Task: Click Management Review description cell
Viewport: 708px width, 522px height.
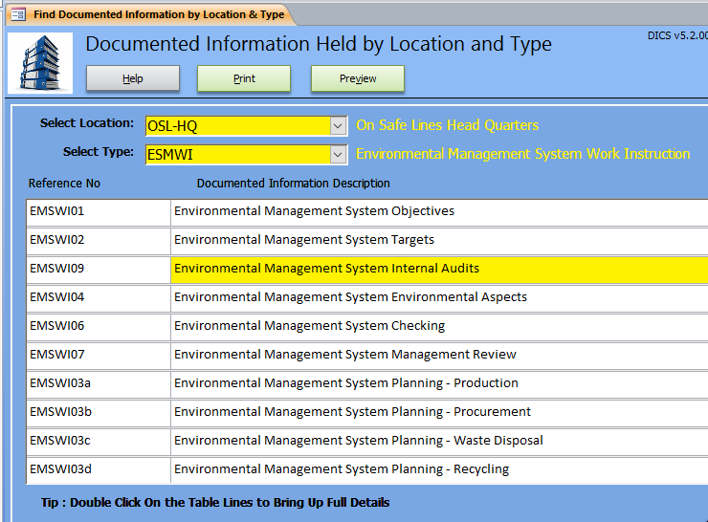Action: 439,355
